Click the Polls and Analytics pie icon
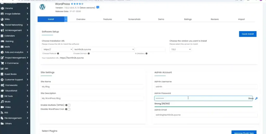The image size is (266, 134). pos(2,52)
